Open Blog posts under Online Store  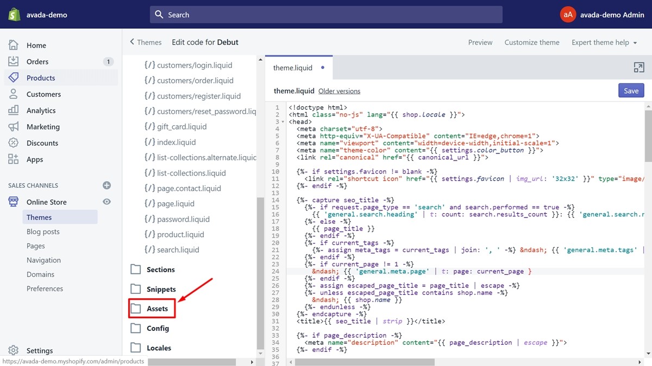coord(43,232)
